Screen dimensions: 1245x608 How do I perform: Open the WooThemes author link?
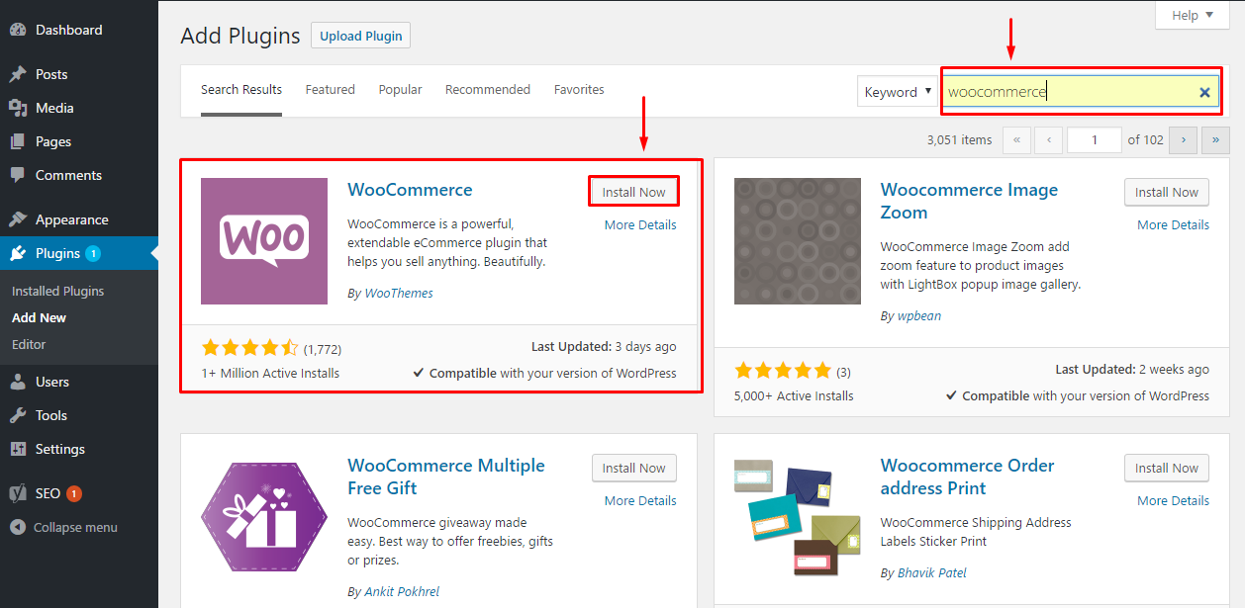coord(399,293)
